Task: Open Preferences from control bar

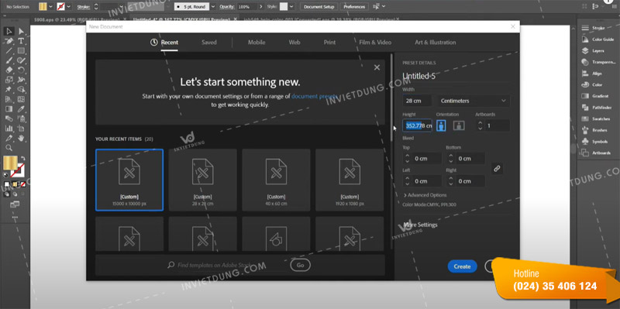Action: (x=354, y=7)
